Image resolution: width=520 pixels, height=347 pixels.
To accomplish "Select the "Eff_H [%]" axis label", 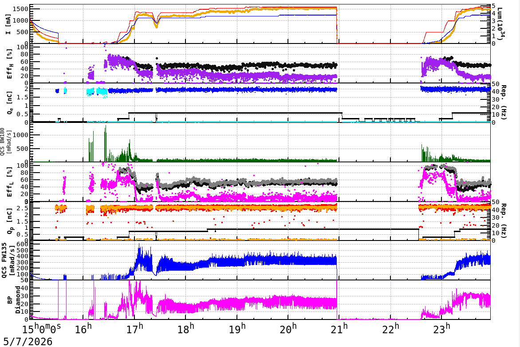I will point(10,64).
